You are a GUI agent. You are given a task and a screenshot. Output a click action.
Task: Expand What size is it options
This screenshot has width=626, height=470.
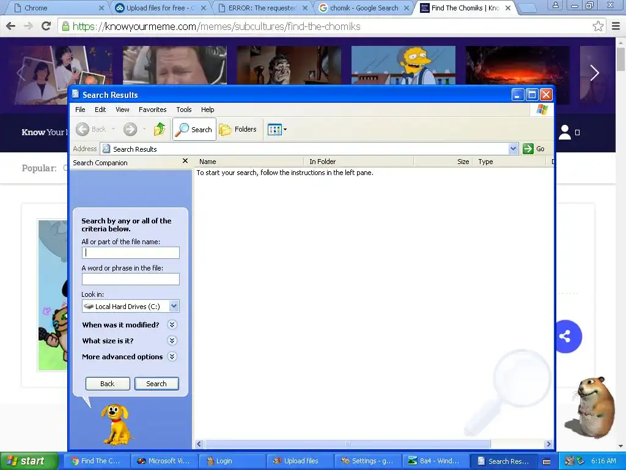coord(172,340)
